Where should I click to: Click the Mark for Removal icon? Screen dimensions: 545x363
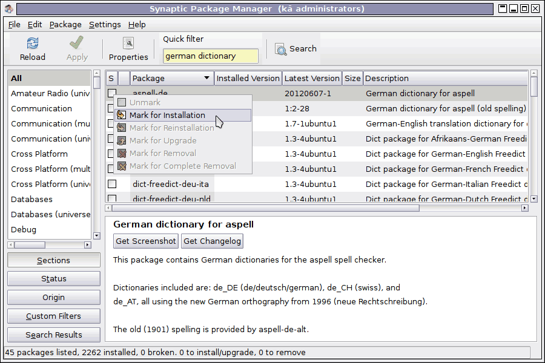point(121,153)
